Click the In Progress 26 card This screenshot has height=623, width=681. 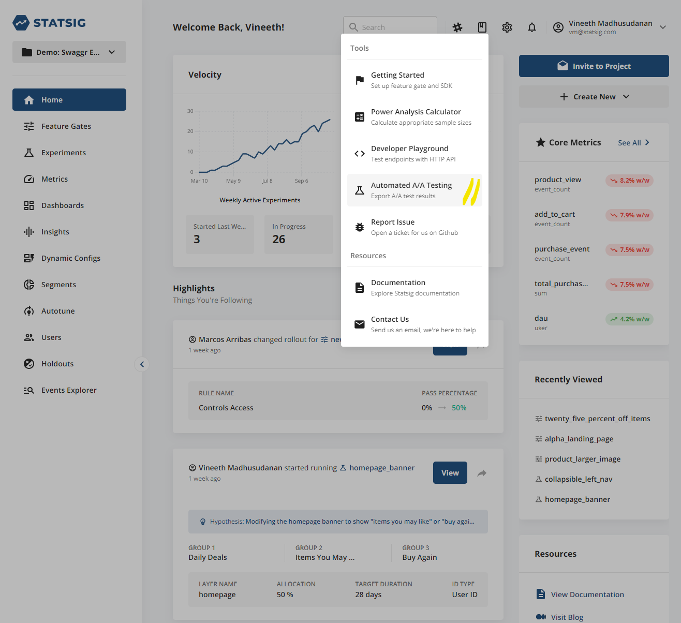pyautogui.click(x=299, y=234)
